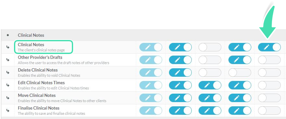Image resolution: width=286 pixels, height=119 pixels.
Task: Disable the Finalise Clinical Notes toggle in the second column
Action: tap(180, 111)
